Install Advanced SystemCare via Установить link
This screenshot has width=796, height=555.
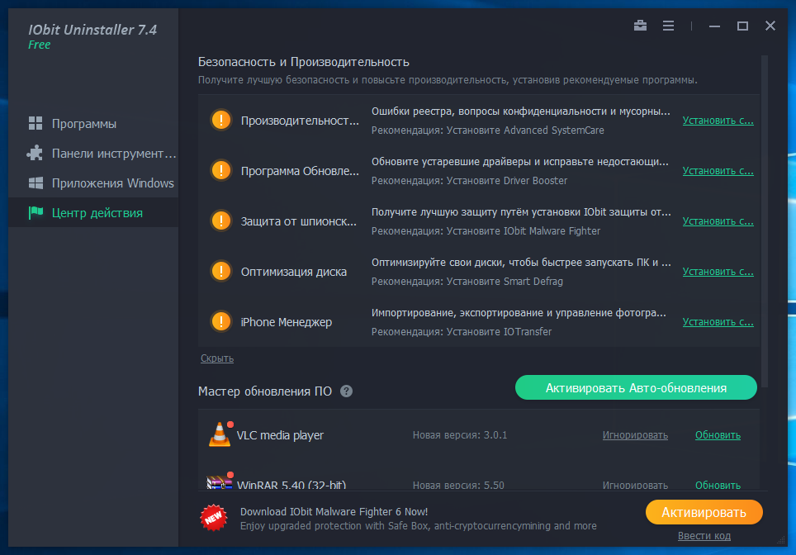tap(718, 120)
